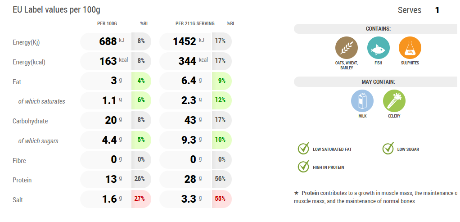
Task: Click the High in Protein checkmark
Action: coord(304,167)
